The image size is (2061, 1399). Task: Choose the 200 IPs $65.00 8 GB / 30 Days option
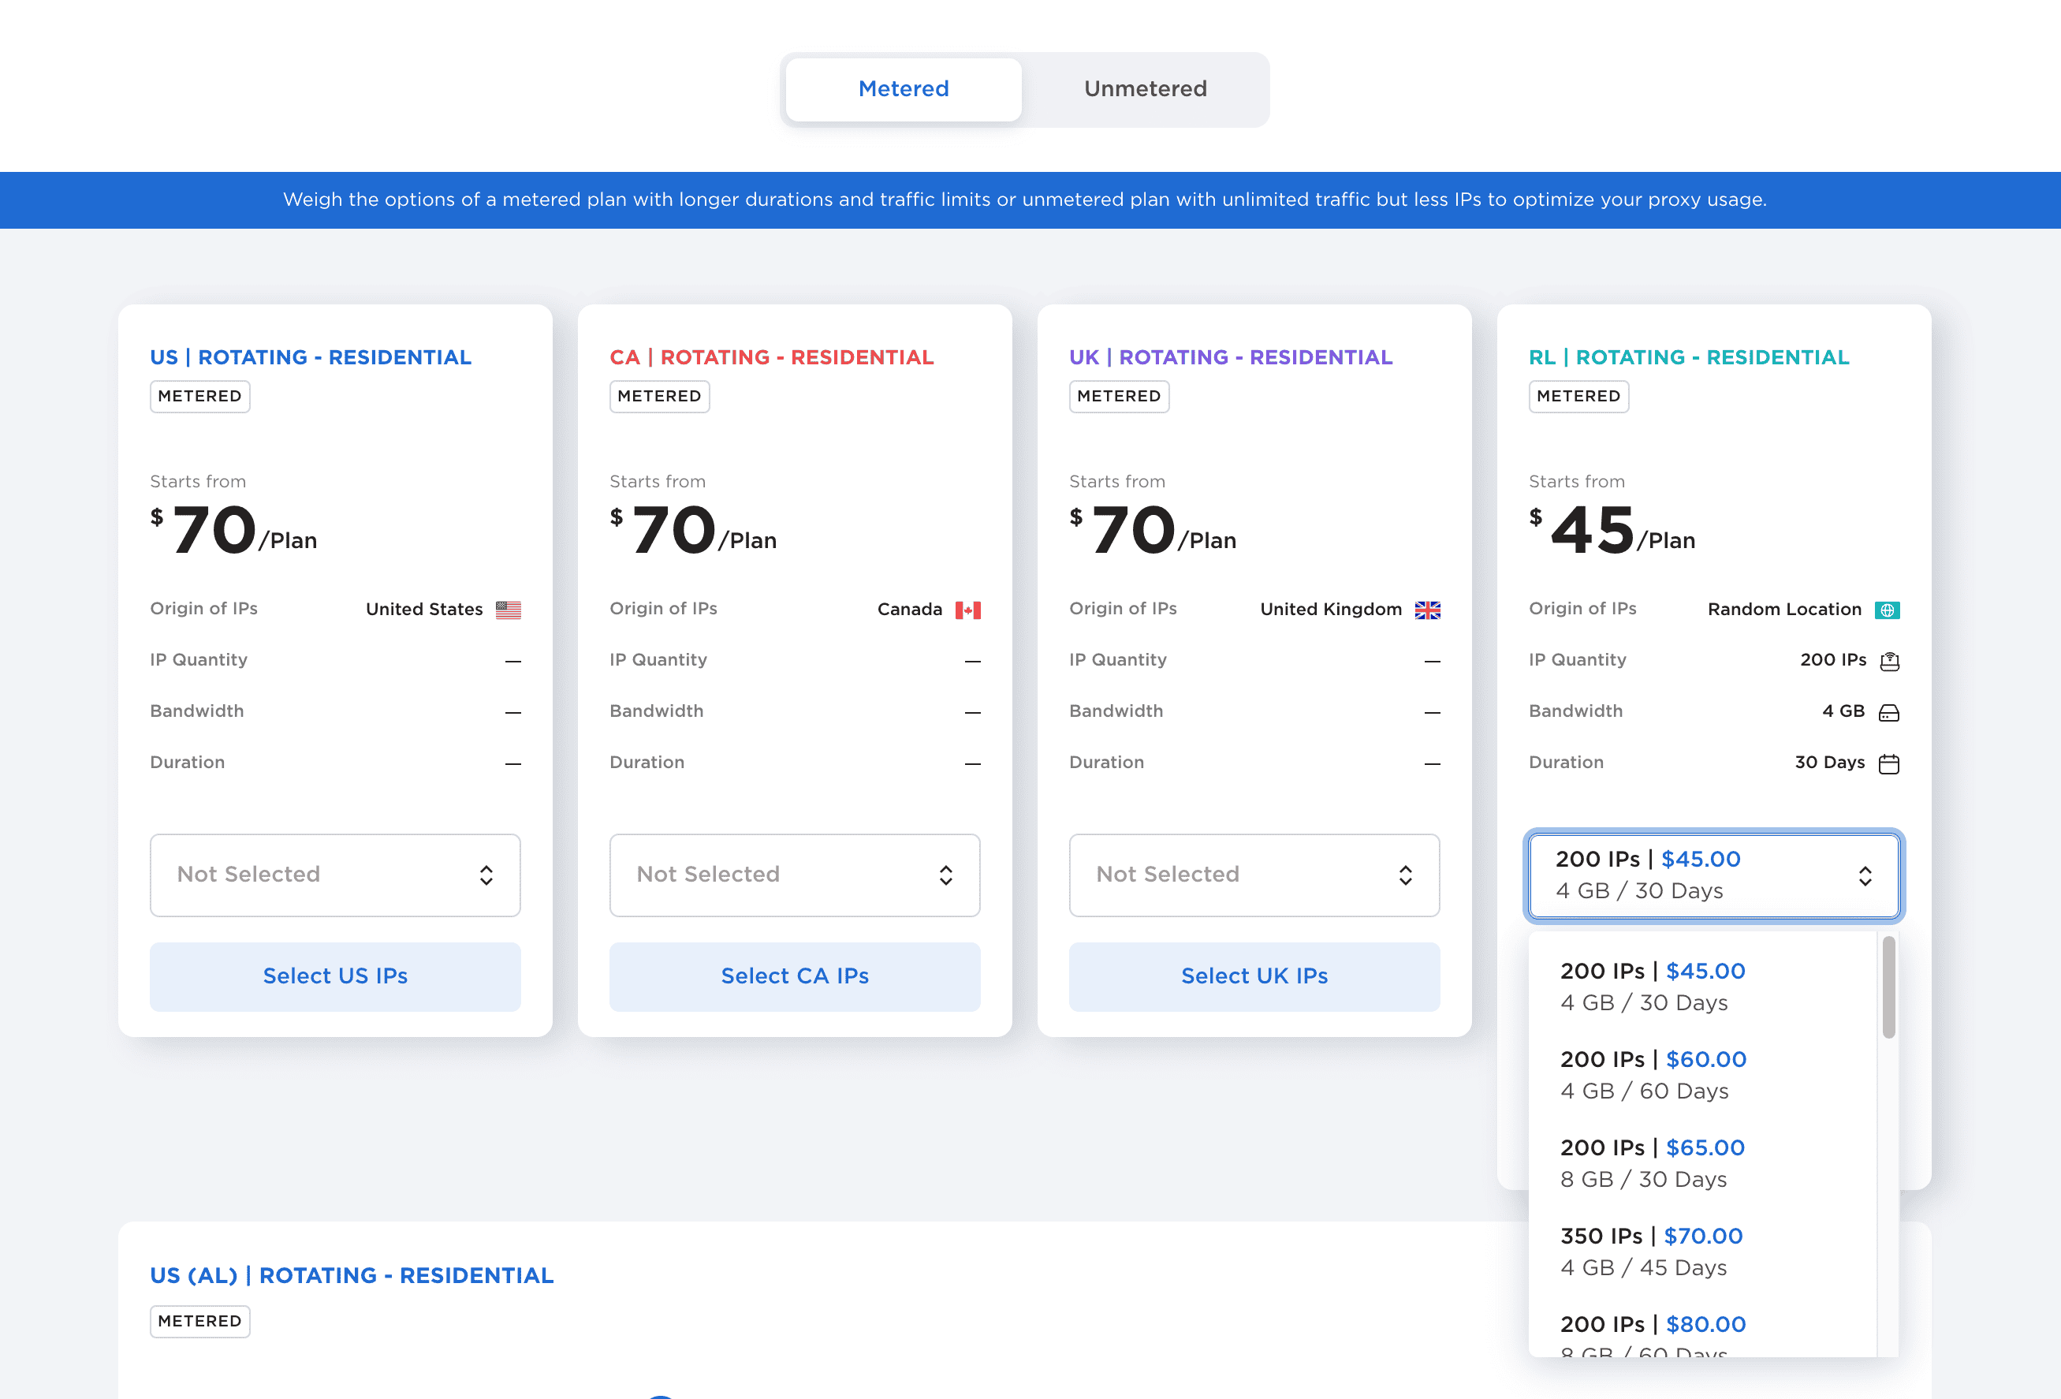[1703, 1163]
